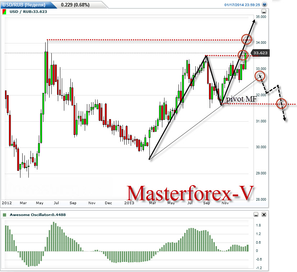Click the '35.000' price axis label
Image resolution: width=297 pixels, height=272 pixels.
pos(261,17)
